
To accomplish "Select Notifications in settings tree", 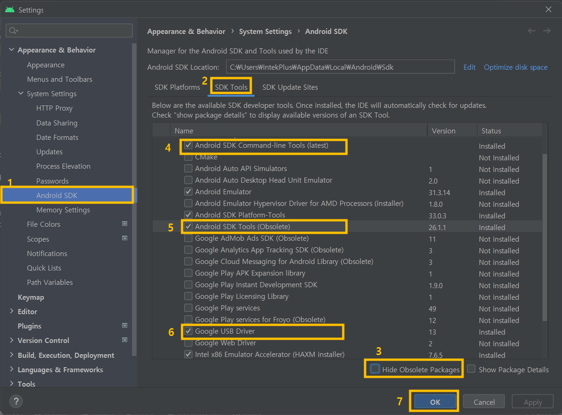I will pos(47,253).
